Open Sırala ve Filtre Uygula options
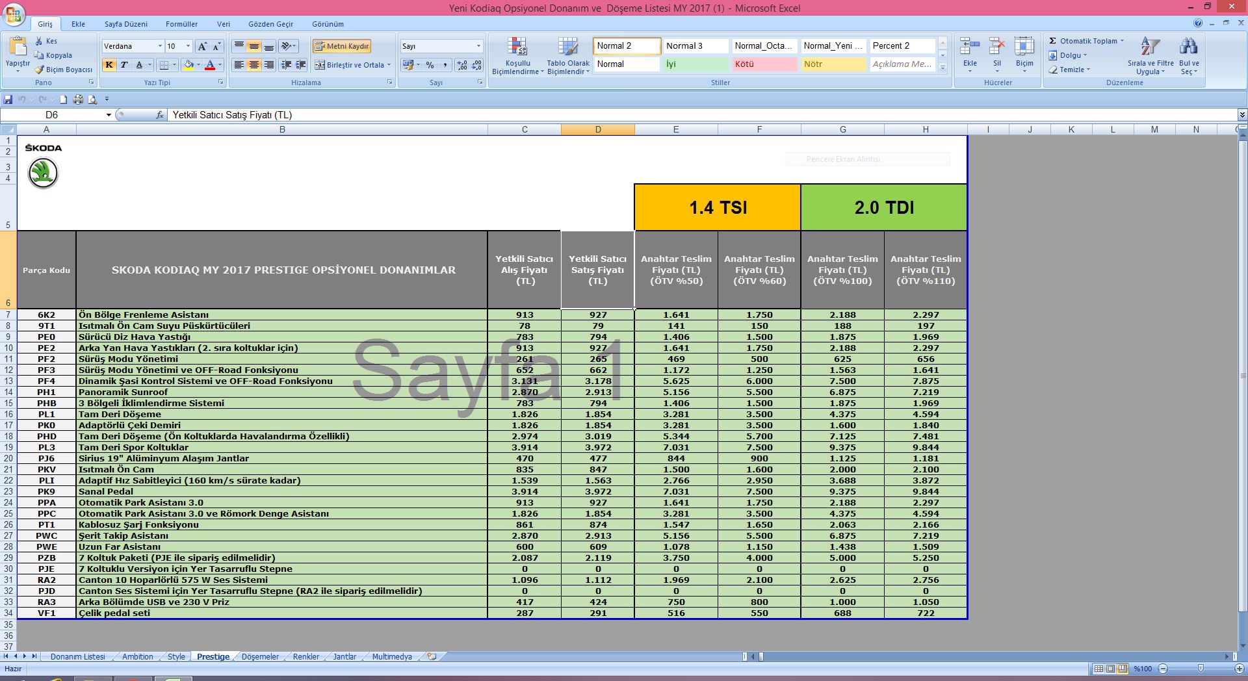The height and width of the screenshot is (681, 1248). 1150,55
